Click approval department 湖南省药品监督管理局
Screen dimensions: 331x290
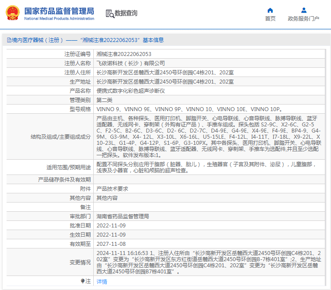click(x=123, y=217)
